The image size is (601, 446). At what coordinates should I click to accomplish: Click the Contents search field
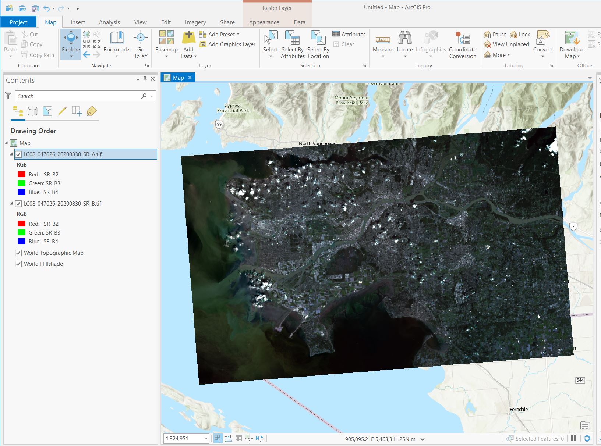[78, 96]
